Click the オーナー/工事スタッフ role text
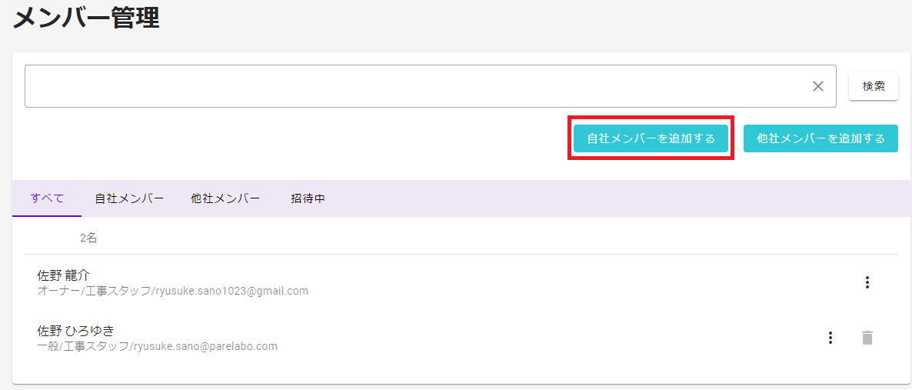 click(x=93, y=291)
